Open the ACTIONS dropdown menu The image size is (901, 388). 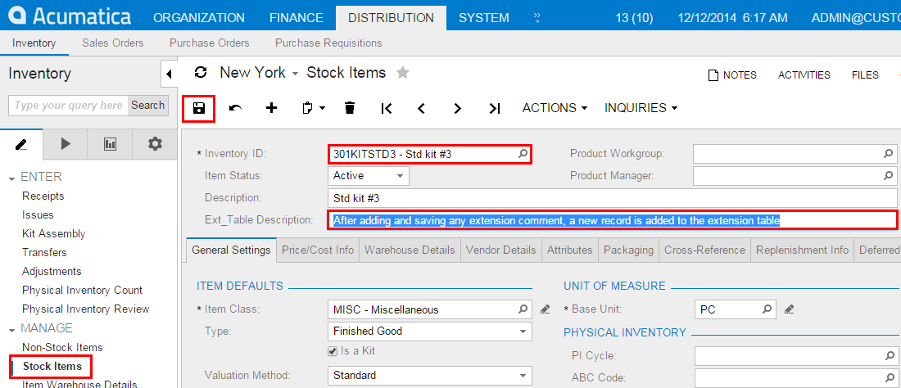coord(555,108)
